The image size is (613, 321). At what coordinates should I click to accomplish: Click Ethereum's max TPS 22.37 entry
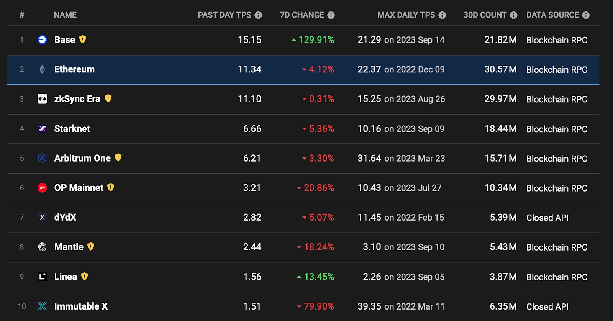401,69
